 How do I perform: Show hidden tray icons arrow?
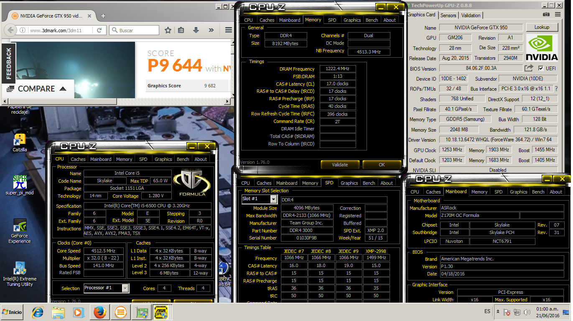(498, 312)
